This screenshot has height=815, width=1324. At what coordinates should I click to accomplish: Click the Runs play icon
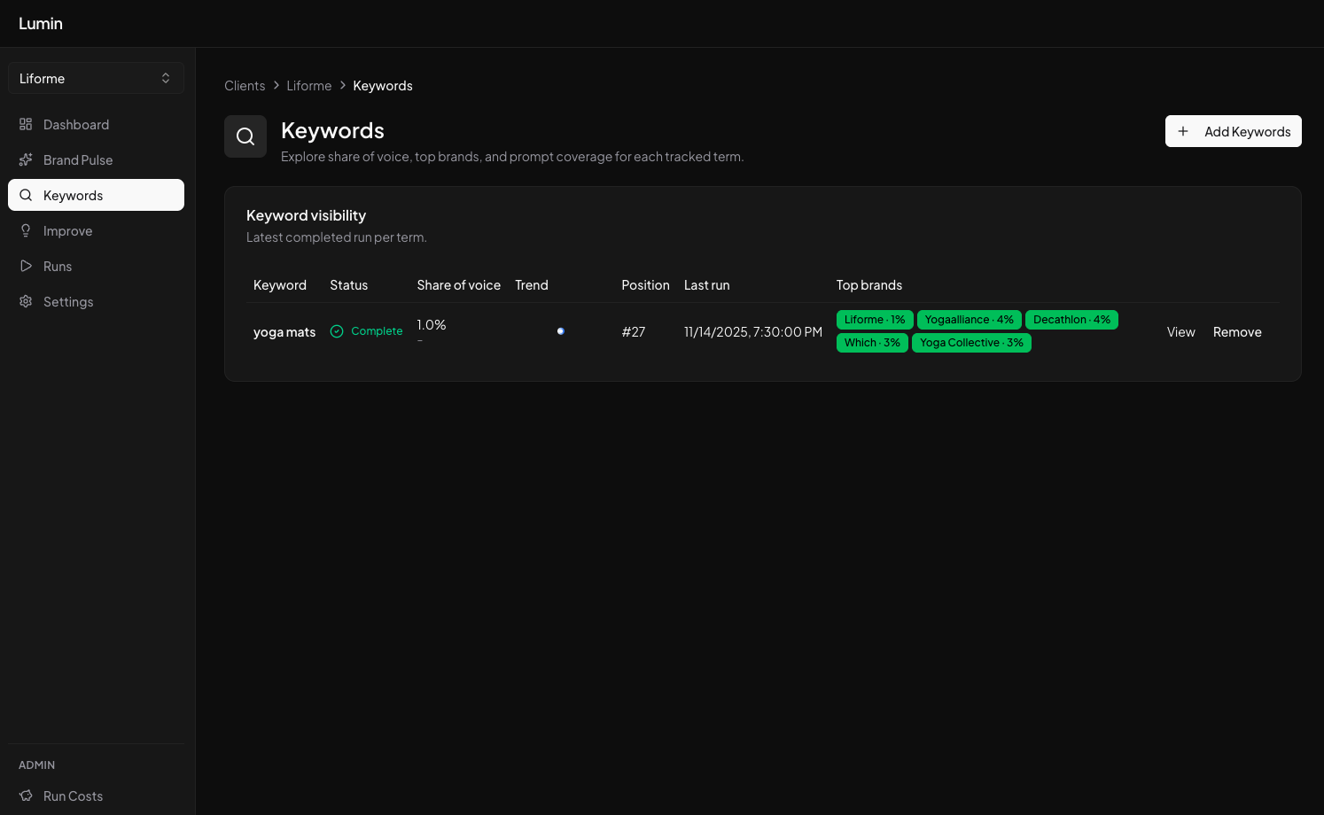26,267
